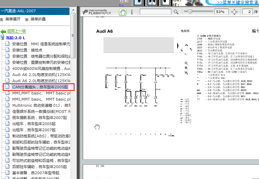The height and width of the screenshot is (179, 259).
Task: Click the first panel layout button at top
Action: (138, 2)
